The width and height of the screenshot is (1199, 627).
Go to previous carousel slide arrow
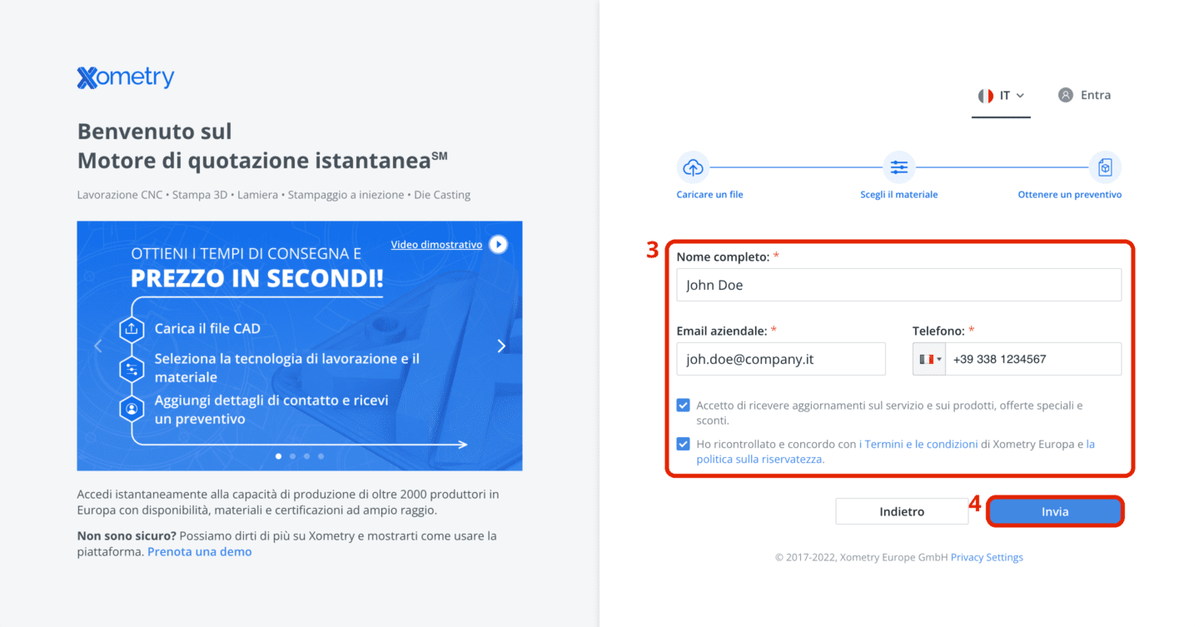point(98,346)
